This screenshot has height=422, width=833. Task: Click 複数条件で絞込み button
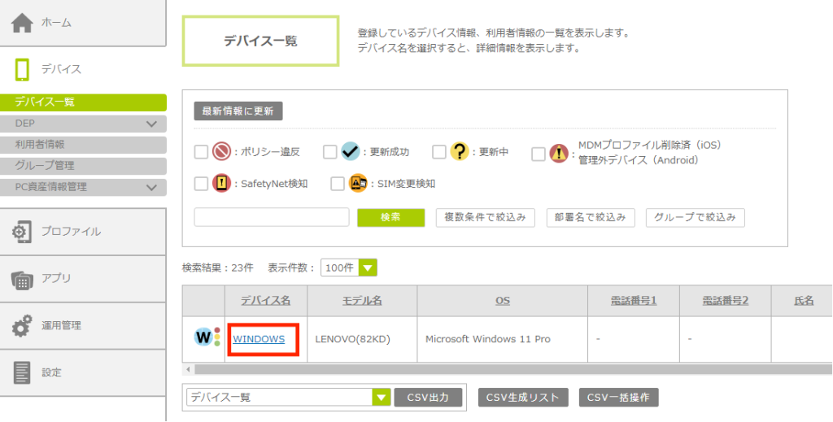click(x=486, y=218)
